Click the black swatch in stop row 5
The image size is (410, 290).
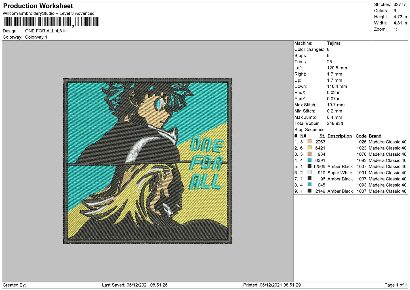coord(309,166)
